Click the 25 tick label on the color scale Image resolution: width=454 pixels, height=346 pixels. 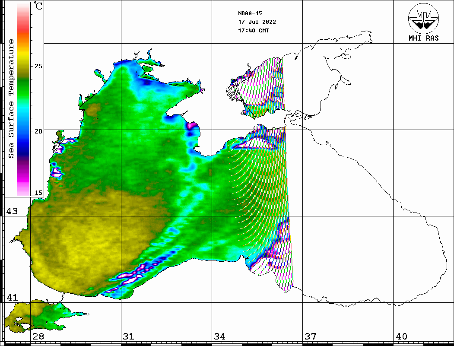click(x=38, y=66)
